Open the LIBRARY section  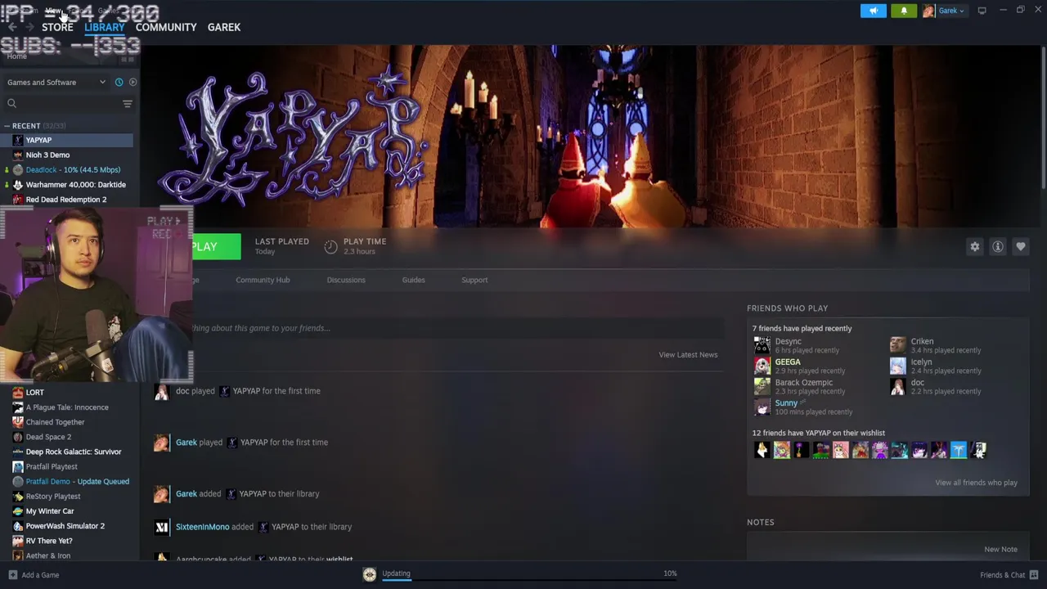(105, 27)
